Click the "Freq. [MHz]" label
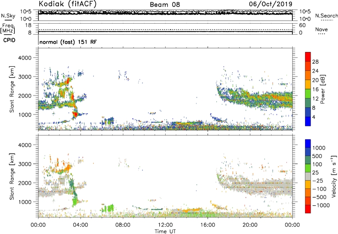Viewport: 338px width, 234px height. pos(8,29)
